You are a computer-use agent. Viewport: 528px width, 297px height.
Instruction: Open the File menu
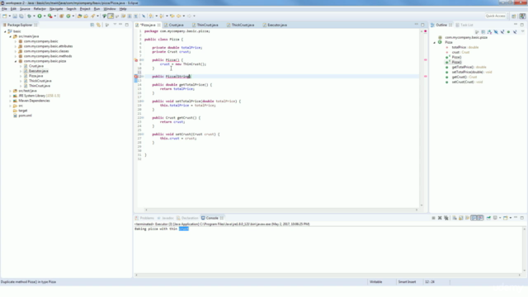click(4, 9)
